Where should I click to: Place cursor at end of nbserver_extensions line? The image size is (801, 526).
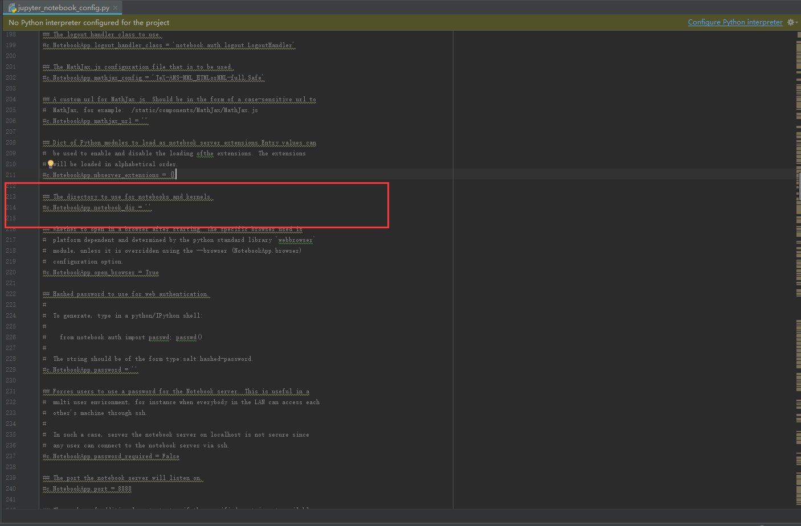(x=175, y=175)
